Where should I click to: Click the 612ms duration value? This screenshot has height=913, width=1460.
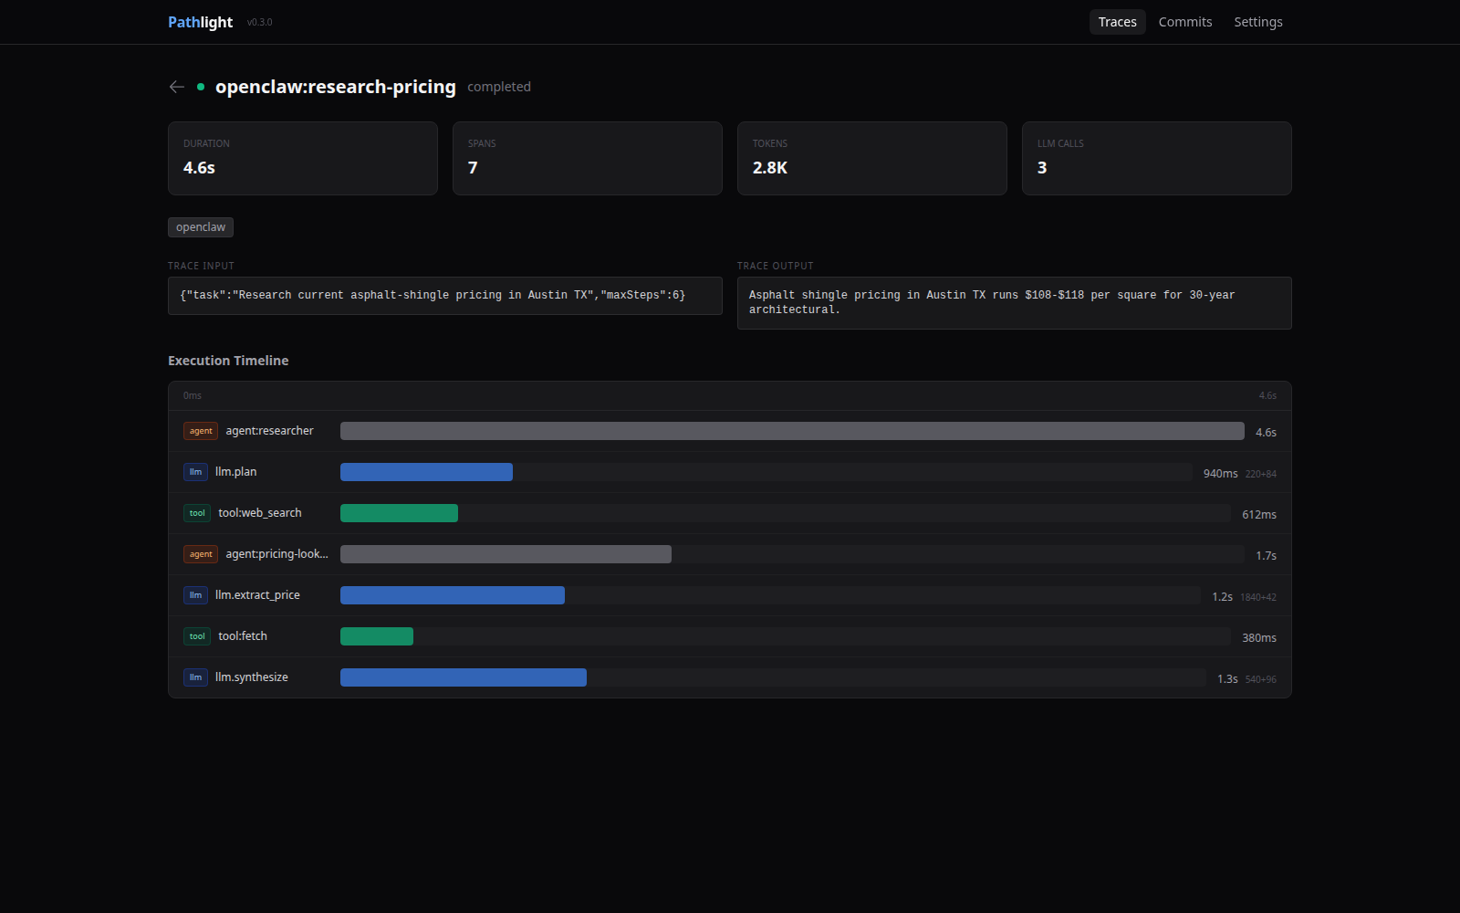[1259, 515]
